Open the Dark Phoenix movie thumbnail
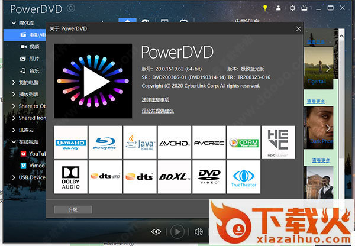355x246 pixels. click(x=318, y=128)
